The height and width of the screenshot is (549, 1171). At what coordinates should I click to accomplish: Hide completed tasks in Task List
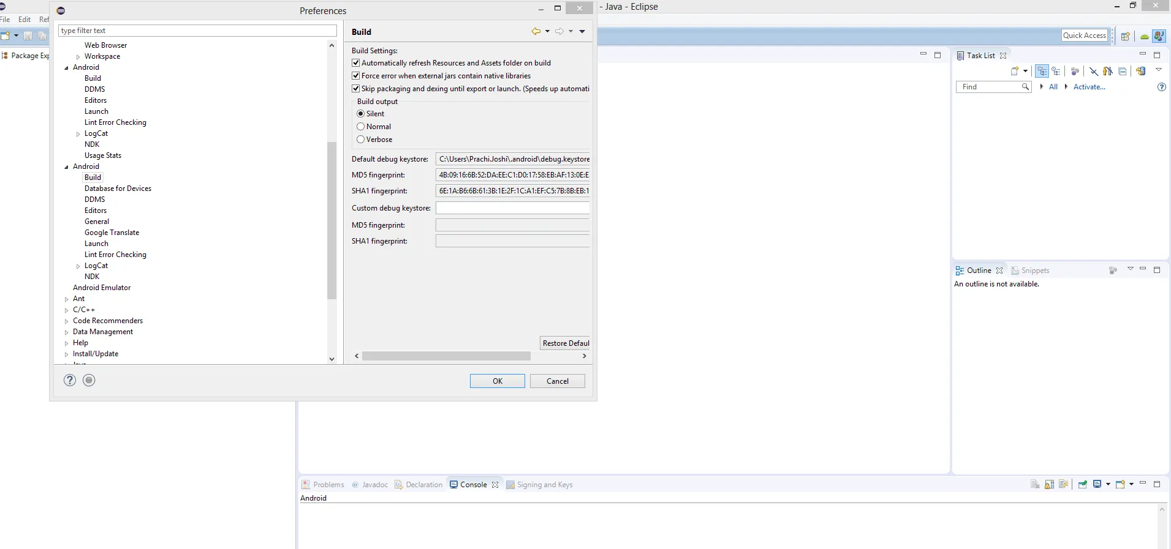click(1093, 71)
